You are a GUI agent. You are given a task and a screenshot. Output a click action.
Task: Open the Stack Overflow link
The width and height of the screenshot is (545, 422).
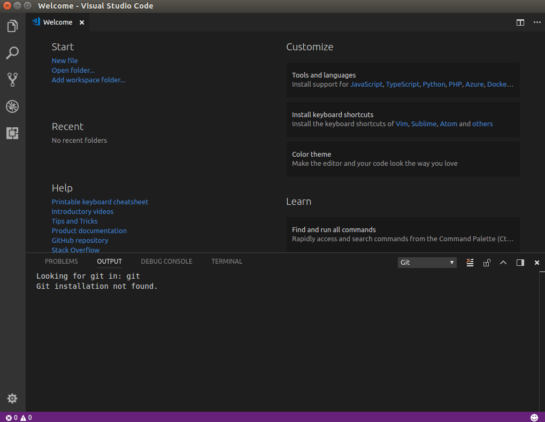(x=75, y=250)
